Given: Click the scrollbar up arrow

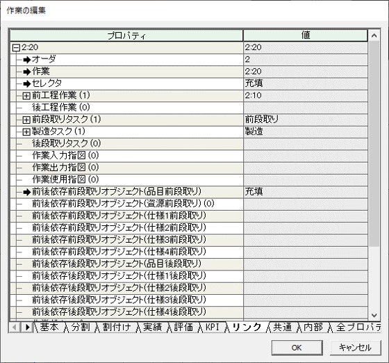Looking at the screenshot, I should [374, 35].
